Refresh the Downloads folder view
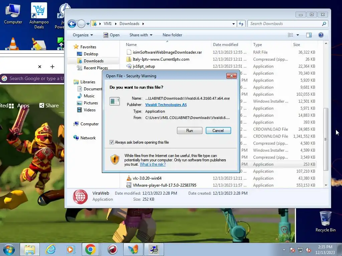 click(241, 24)
